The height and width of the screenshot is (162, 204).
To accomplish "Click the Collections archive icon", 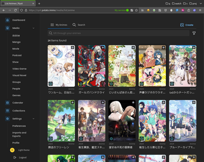I will pyautogui.click(x=8, y=111).
